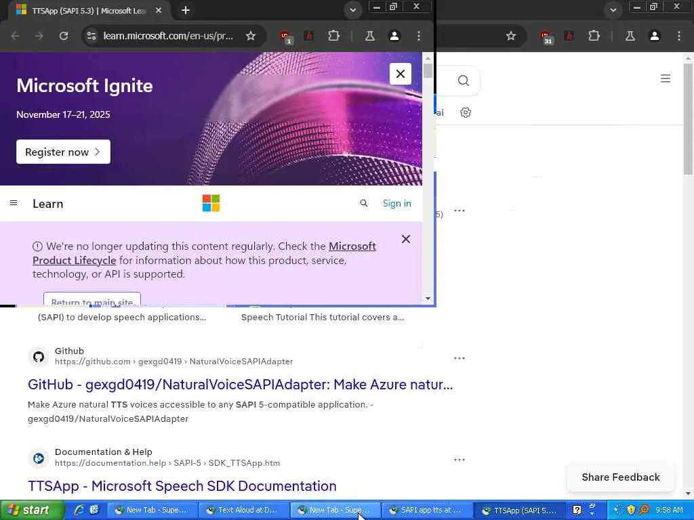Open Microsoft Product Lifecycle link

204,253
